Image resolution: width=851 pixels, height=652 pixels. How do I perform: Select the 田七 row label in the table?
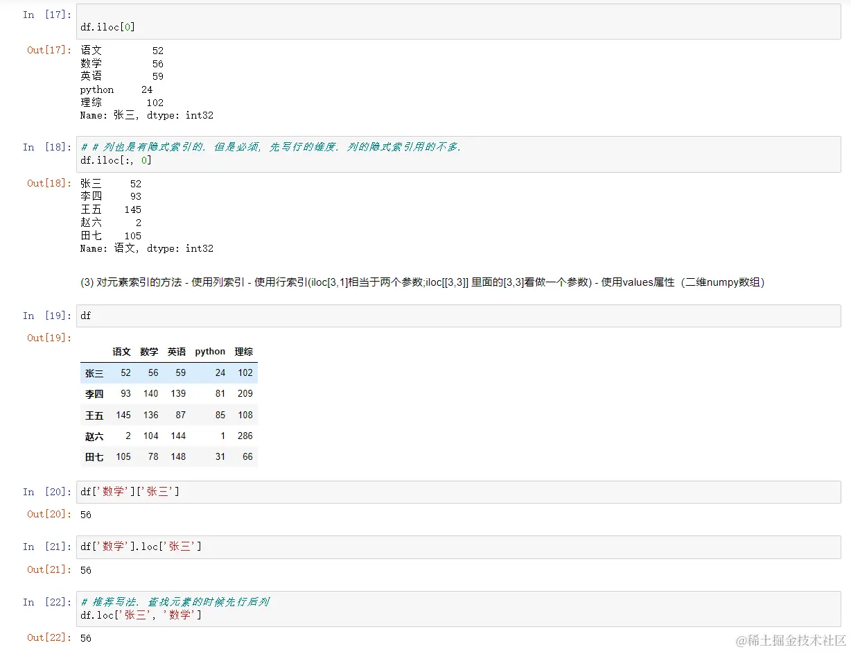94,457
